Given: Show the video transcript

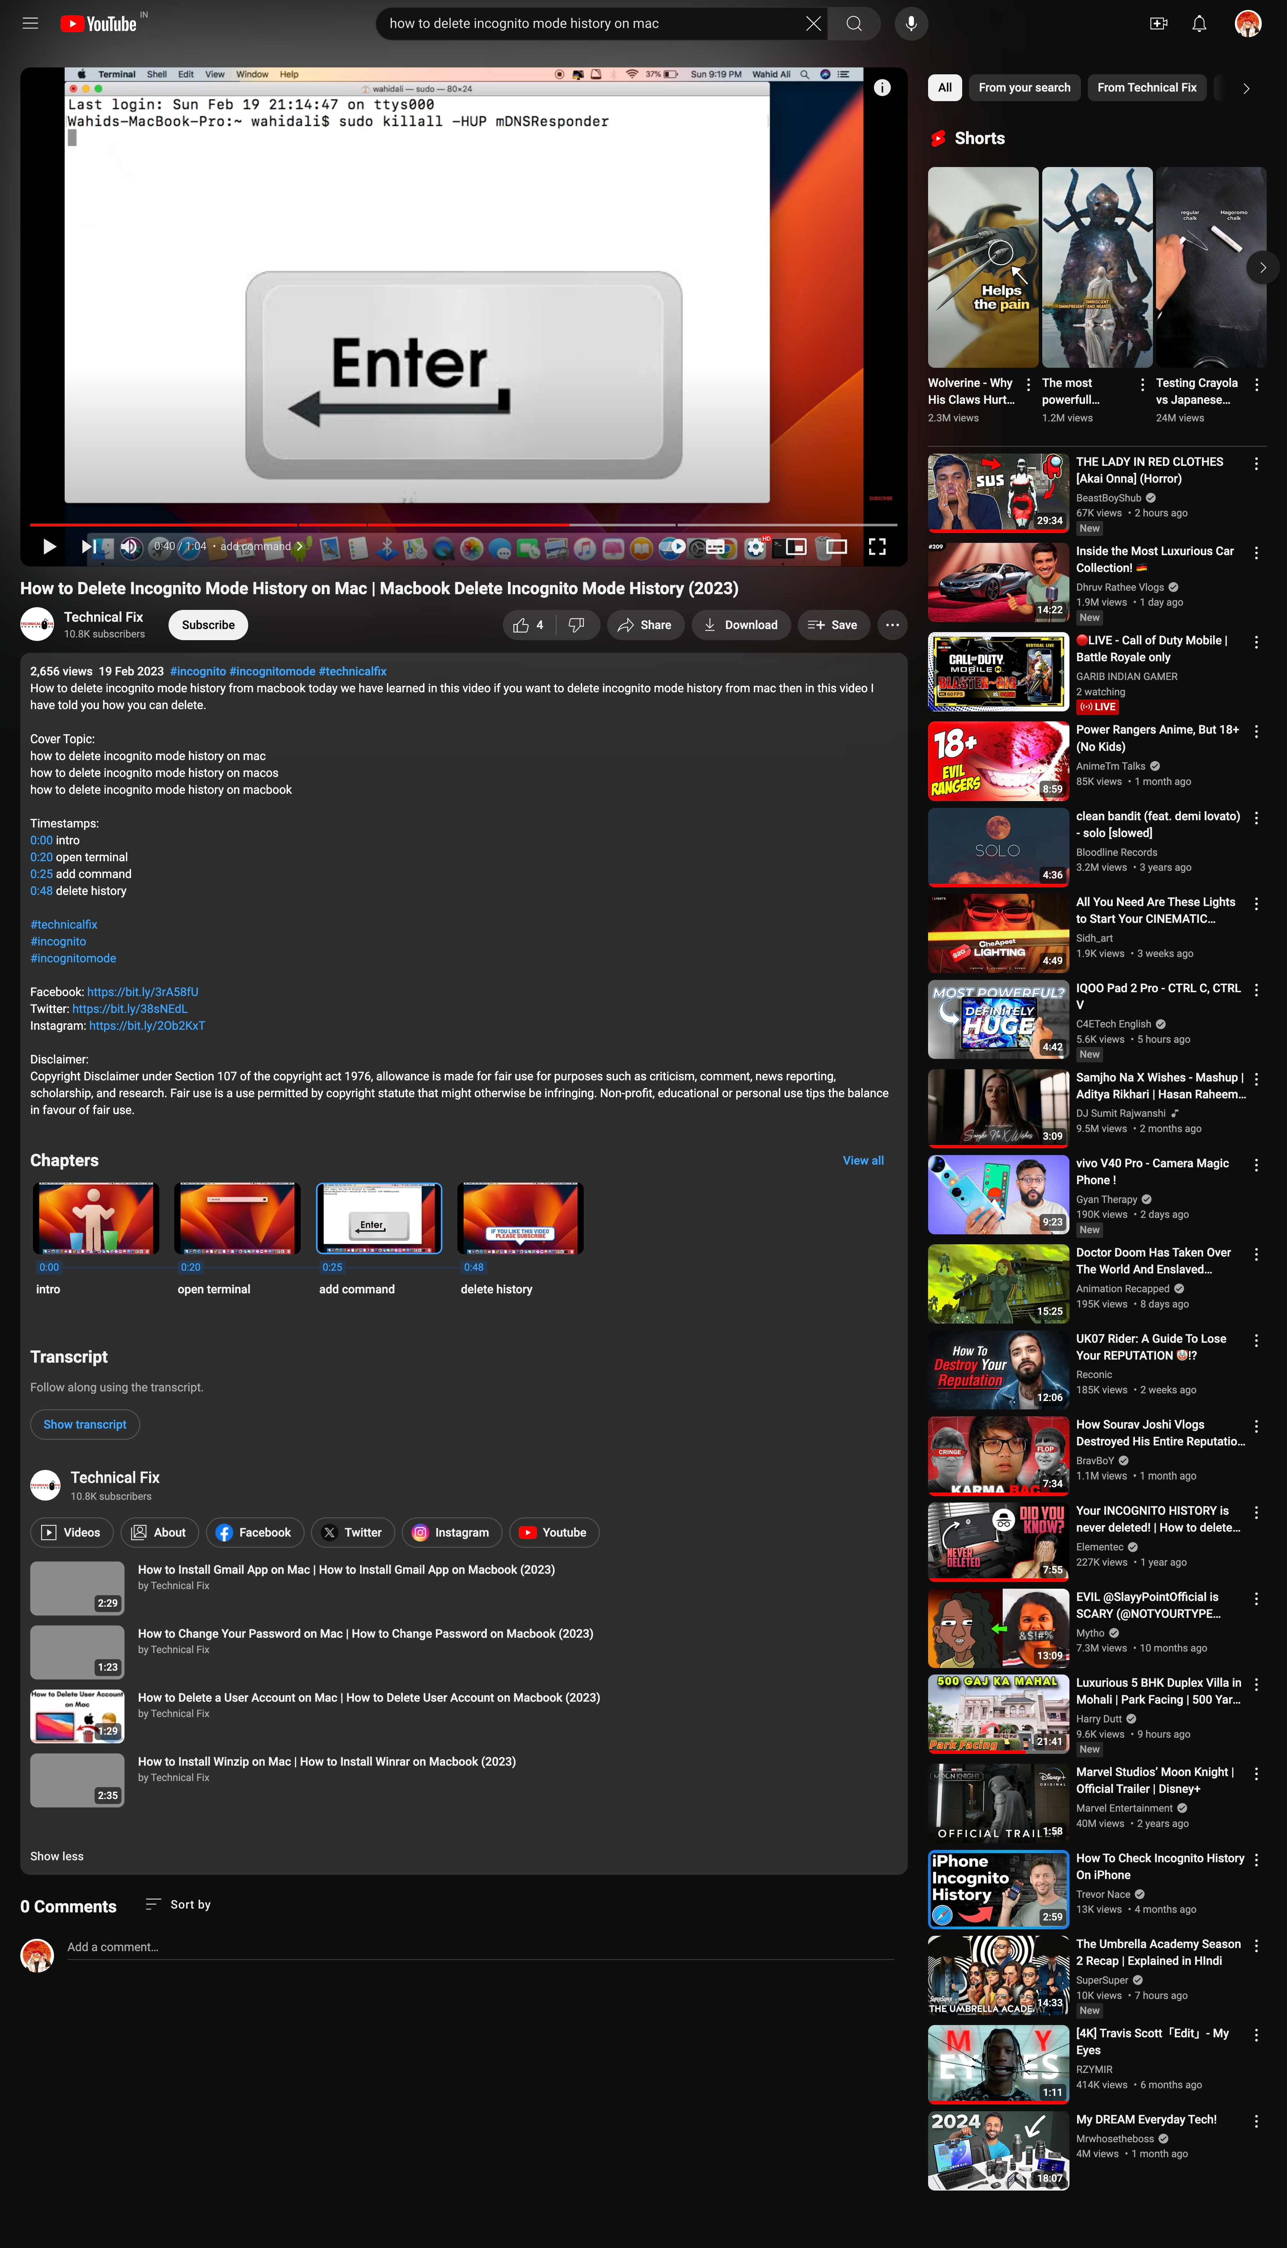Looking at the screenshot, I should coord(85,1424).
